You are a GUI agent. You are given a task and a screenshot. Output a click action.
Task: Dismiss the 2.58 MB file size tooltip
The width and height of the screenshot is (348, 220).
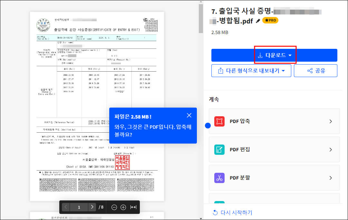pyautogui.click(x=189, y=115)
